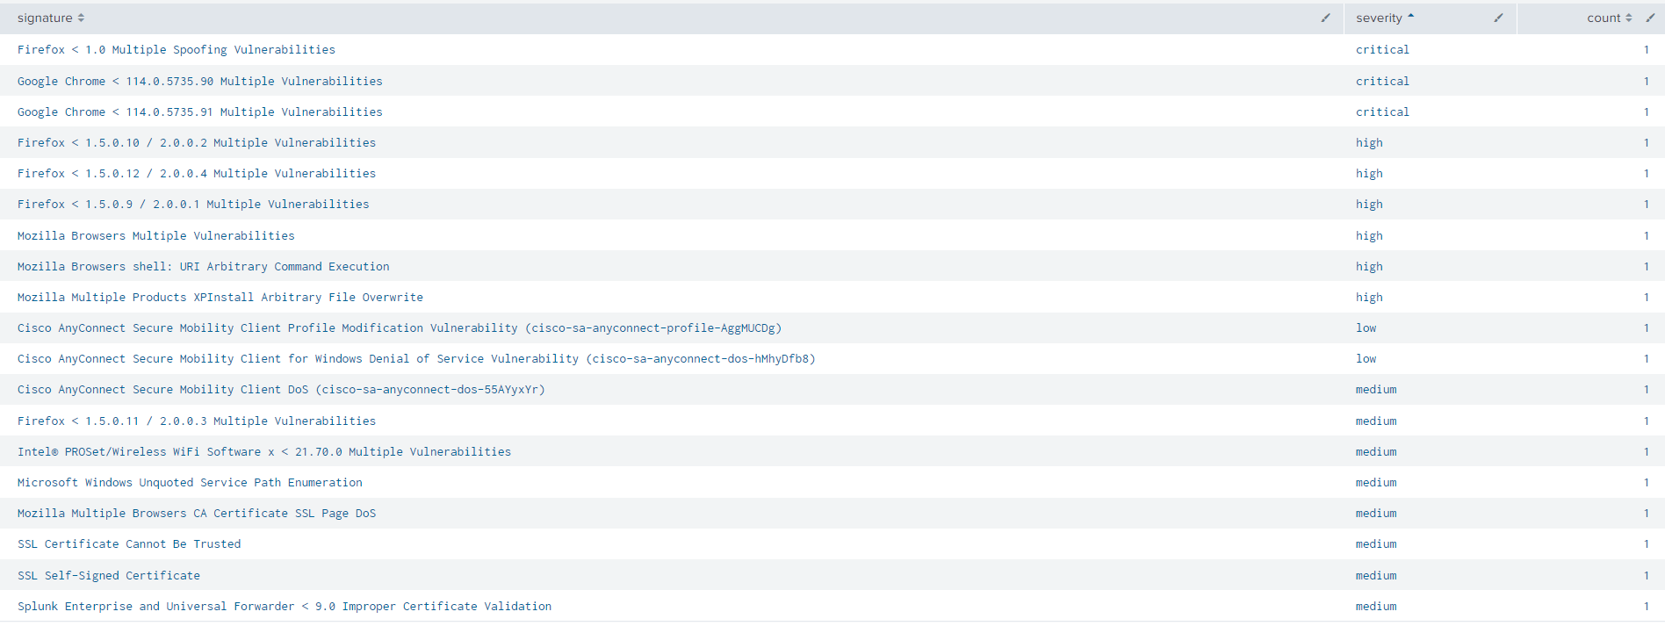The width and height of the screenshot is (1665, 626).
Task: Click medium severity for Firefox 1.5.0.11 row
Action: (1376, 421)
